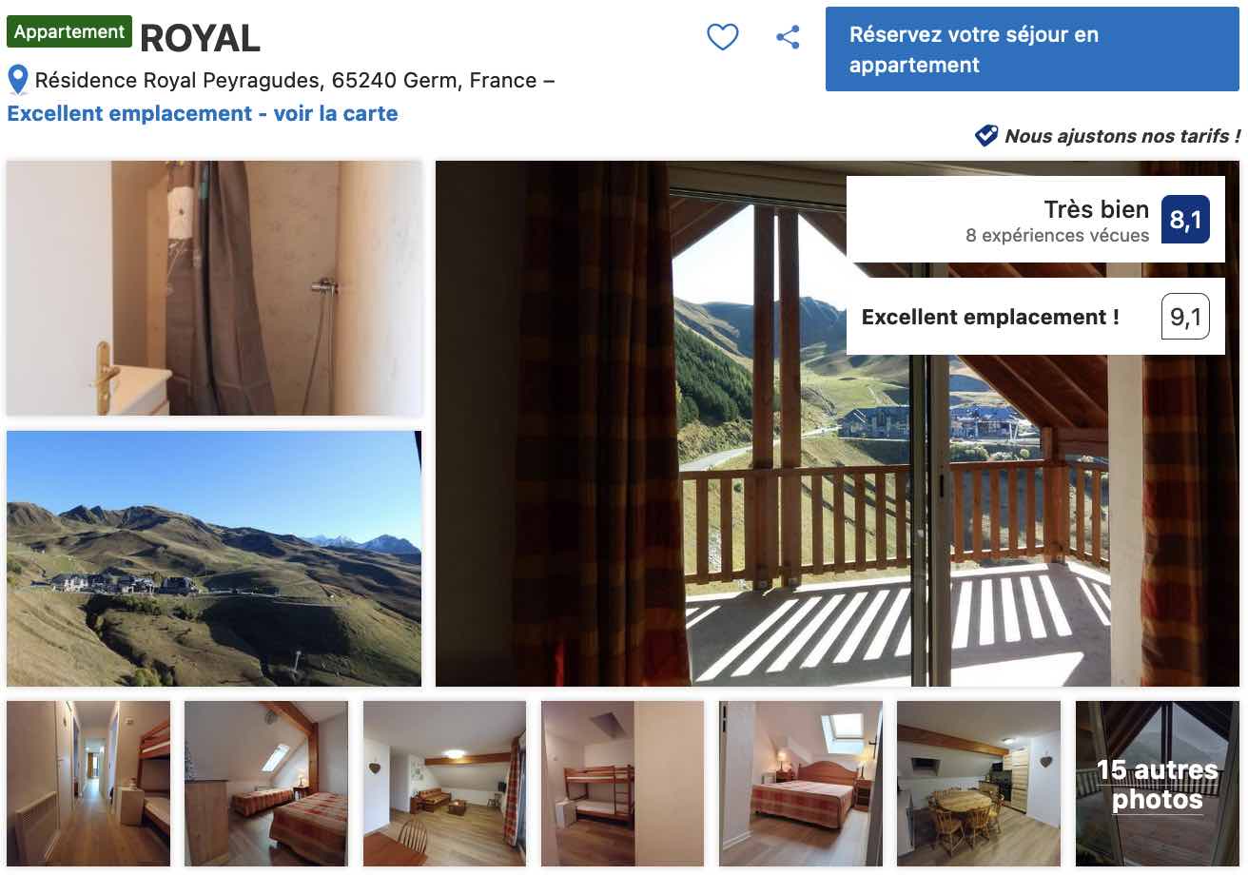Show the 15 autres photos gallery
1248x875 pixels.
1158,784
